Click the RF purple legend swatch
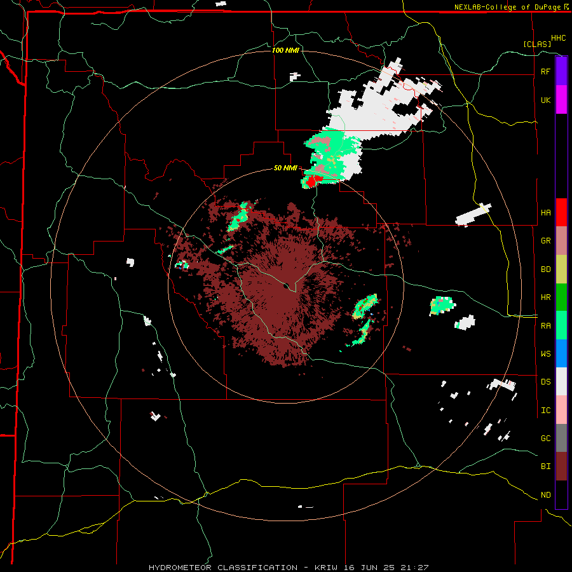Screen dimensions: 572x572 (x=561, y=71)
